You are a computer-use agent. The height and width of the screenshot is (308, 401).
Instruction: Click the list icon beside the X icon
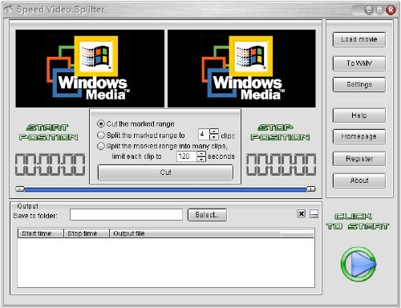314,213
